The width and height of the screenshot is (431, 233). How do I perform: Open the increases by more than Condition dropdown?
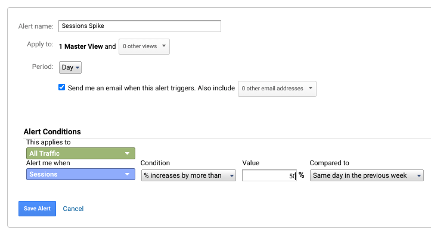coord(188,175)
